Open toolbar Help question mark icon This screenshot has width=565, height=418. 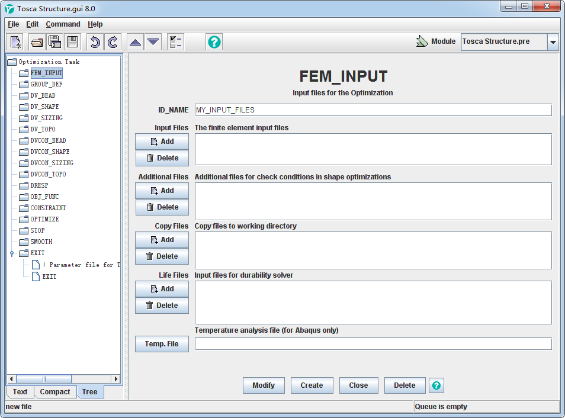pyautogui.click(x=214, y=42)
